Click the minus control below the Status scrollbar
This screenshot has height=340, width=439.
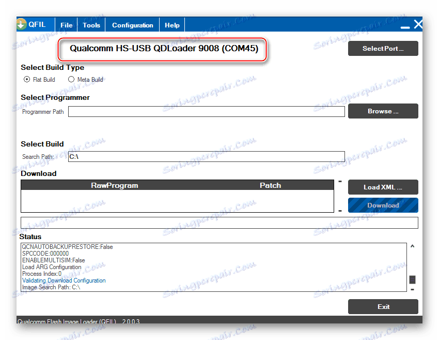point(413,289)
